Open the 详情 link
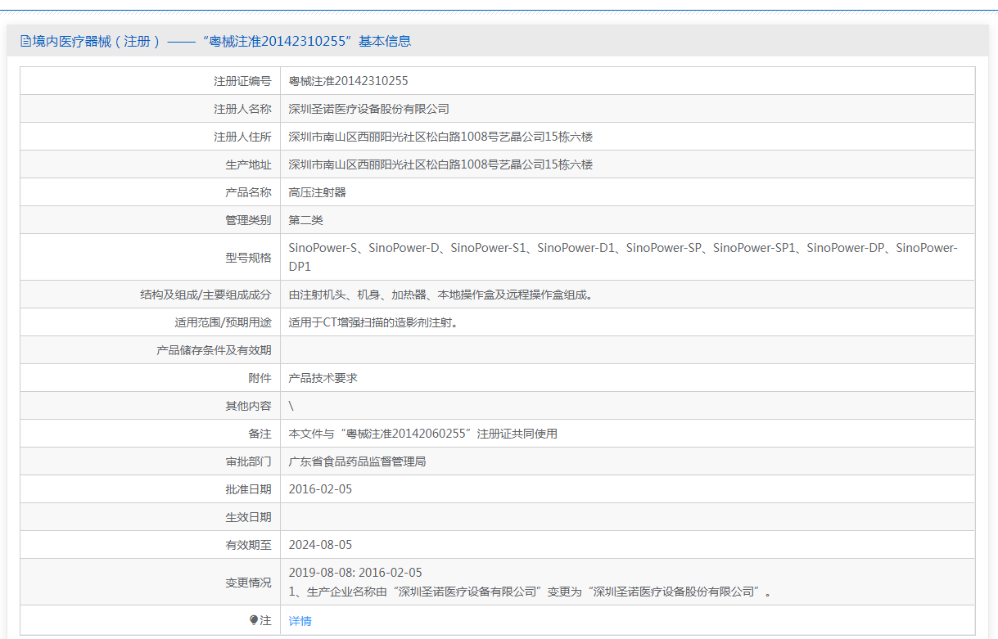This screenshot has width=998, height=639. click(x=300, y=621)
